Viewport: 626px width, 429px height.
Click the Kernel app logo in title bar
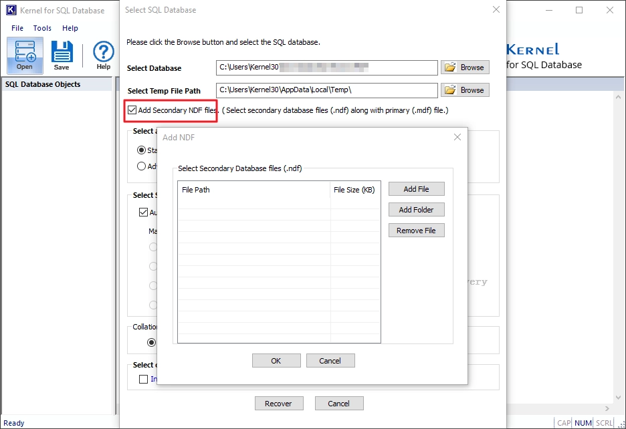click(x=11, y=10)
